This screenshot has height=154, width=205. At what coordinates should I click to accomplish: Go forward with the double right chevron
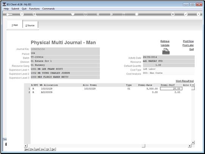tap(111, 14)
